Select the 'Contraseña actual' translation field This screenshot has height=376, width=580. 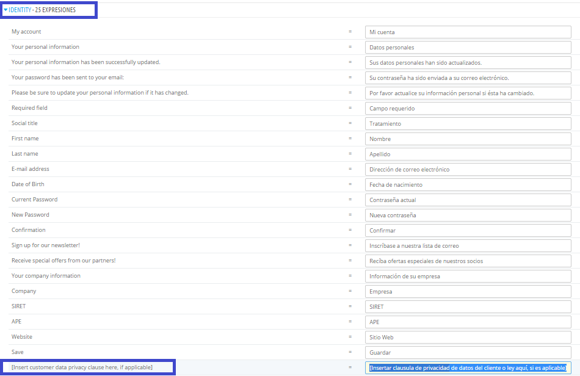pos(468,200)
